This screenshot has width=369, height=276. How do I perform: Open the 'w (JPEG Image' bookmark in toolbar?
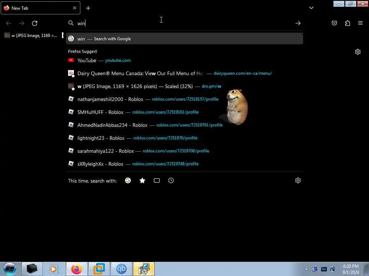pyautogui.click(x=31, y=36)
